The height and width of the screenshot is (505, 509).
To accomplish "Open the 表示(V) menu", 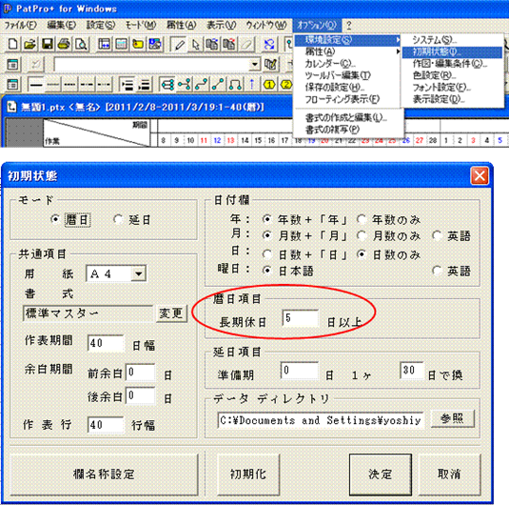I will pyautogui.click(x=221, y=25).
